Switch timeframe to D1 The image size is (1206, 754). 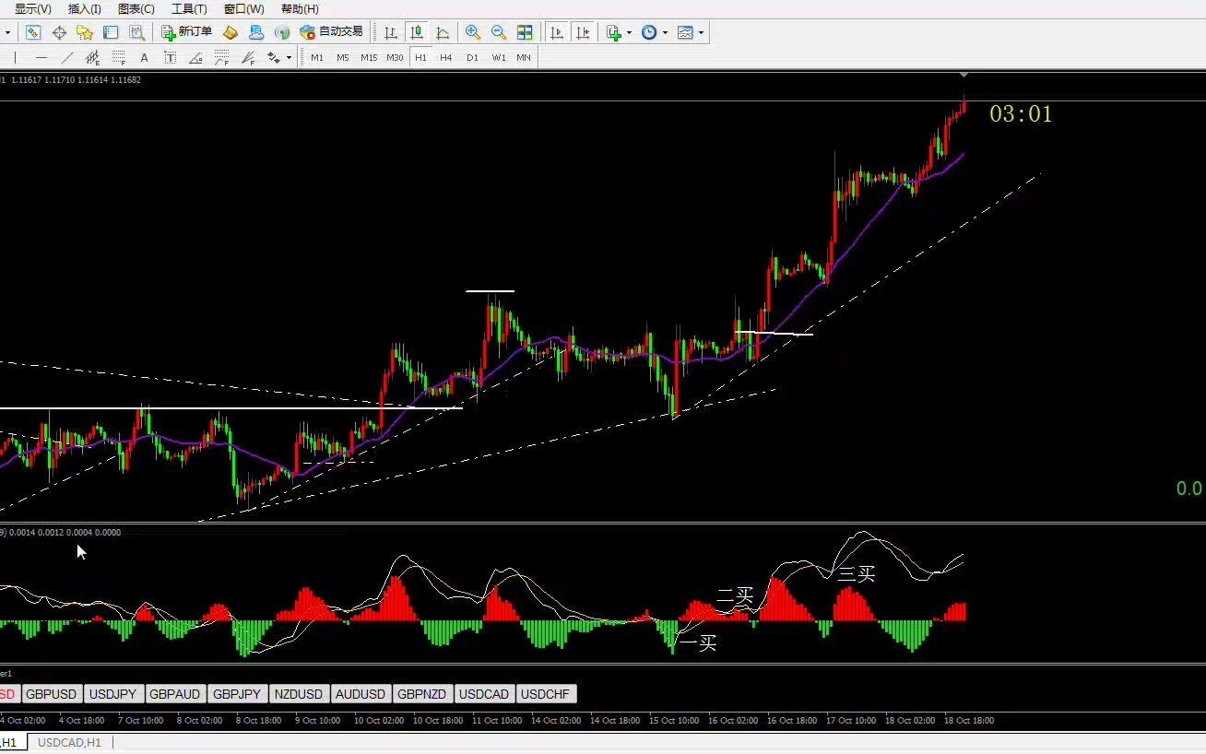click(472, 58)
